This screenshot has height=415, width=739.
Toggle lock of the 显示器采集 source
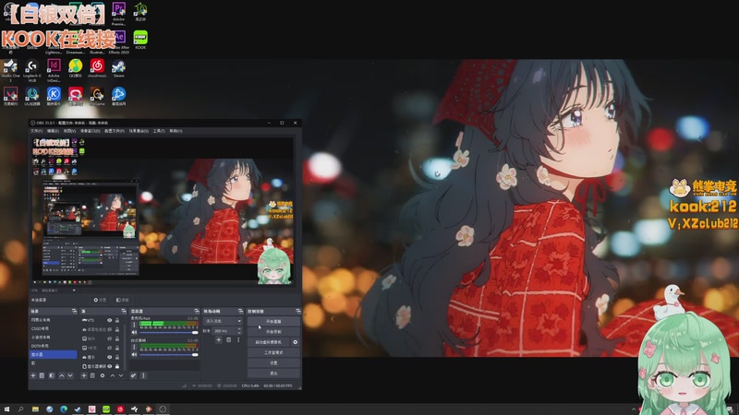click(x=117, y=366)
